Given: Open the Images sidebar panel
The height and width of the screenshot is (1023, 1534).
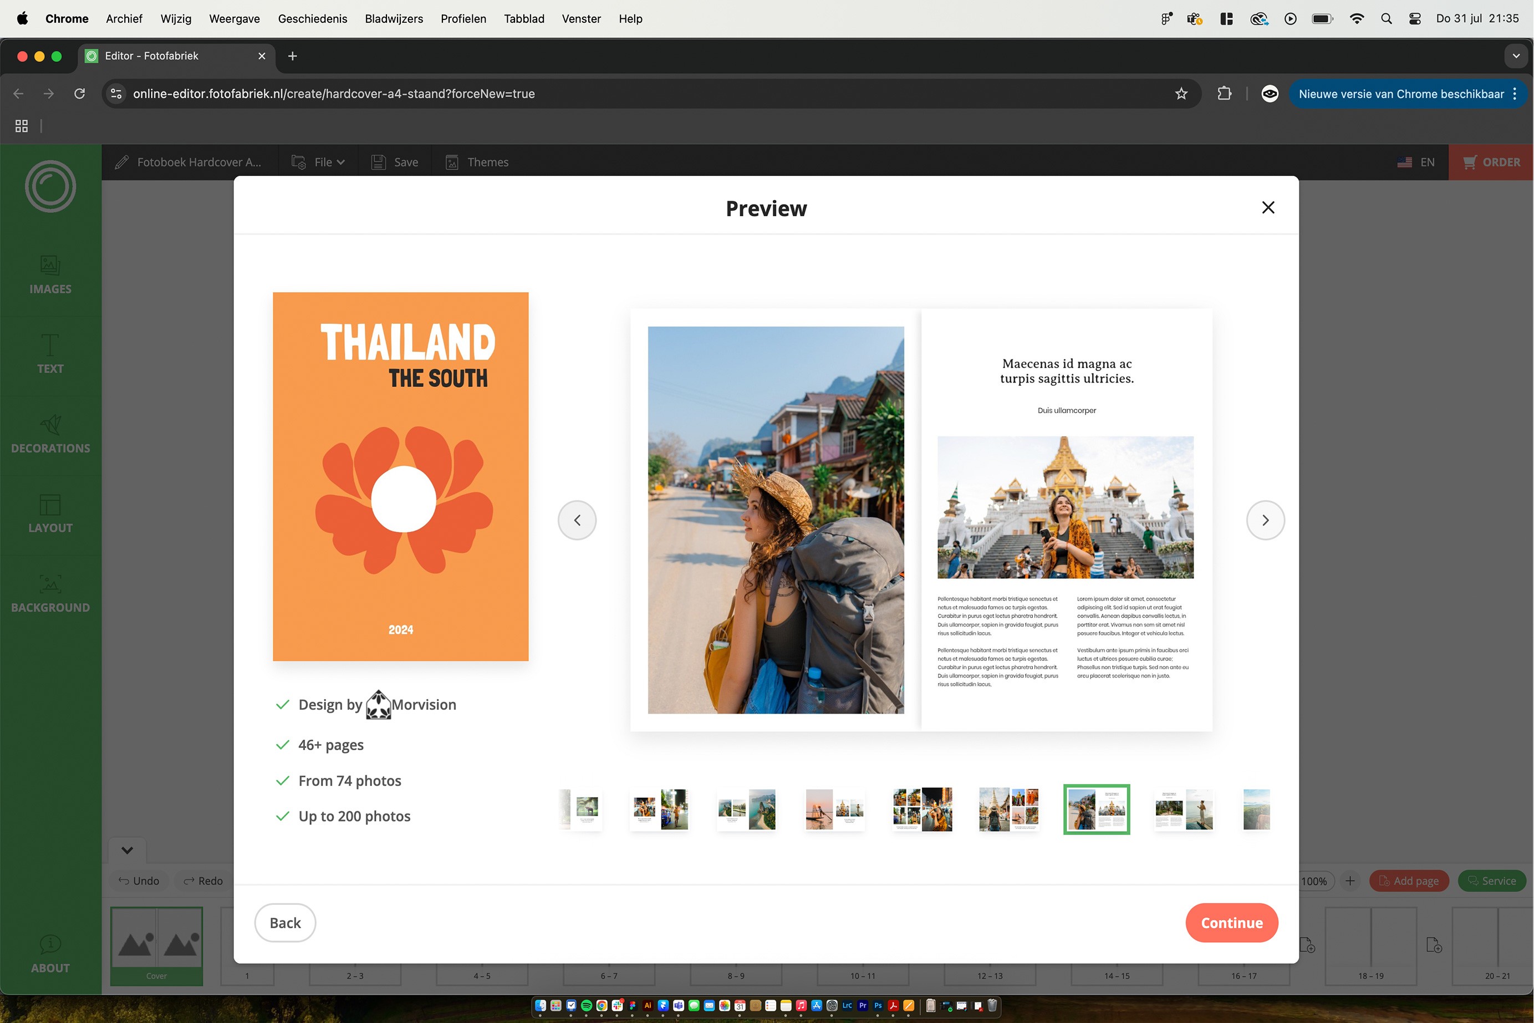Looking at the screenshot, I should pyautogui.click(x=50, y=274).
